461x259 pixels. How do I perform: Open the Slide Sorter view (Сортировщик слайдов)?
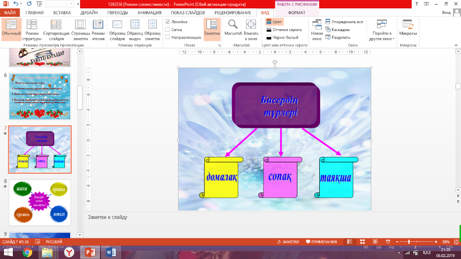(x=56, y=30)
